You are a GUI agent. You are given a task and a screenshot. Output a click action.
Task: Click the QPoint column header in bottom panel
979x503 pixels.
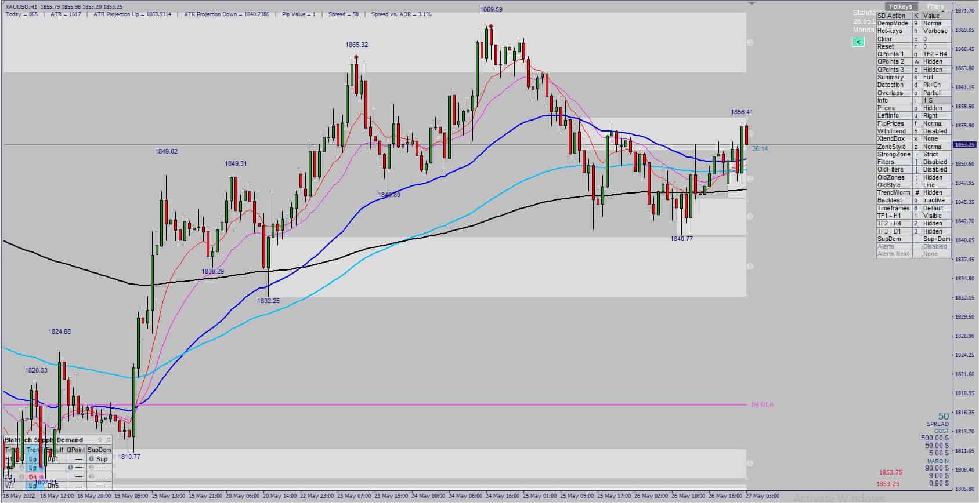[x=75, y=450]
